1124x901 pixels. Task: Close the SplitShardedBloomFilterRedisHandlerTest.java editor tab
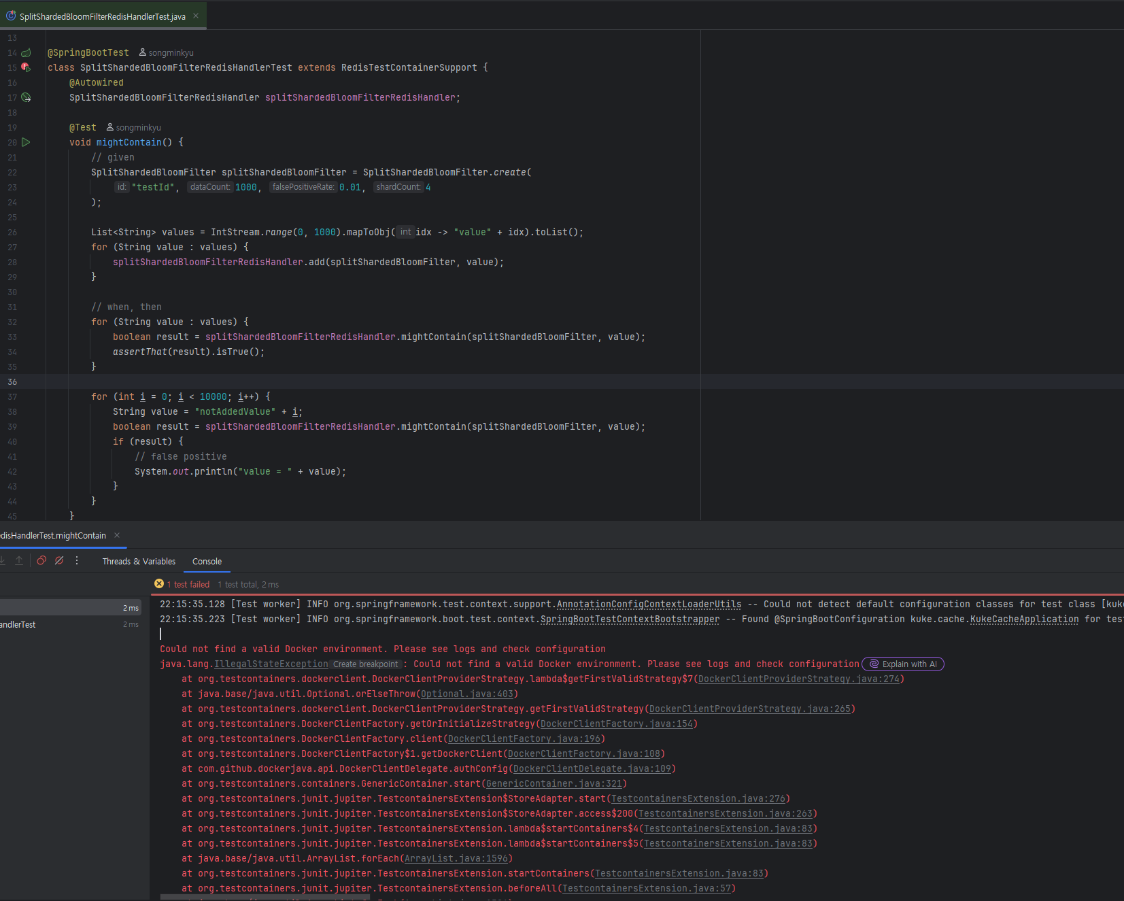(196, 16)
